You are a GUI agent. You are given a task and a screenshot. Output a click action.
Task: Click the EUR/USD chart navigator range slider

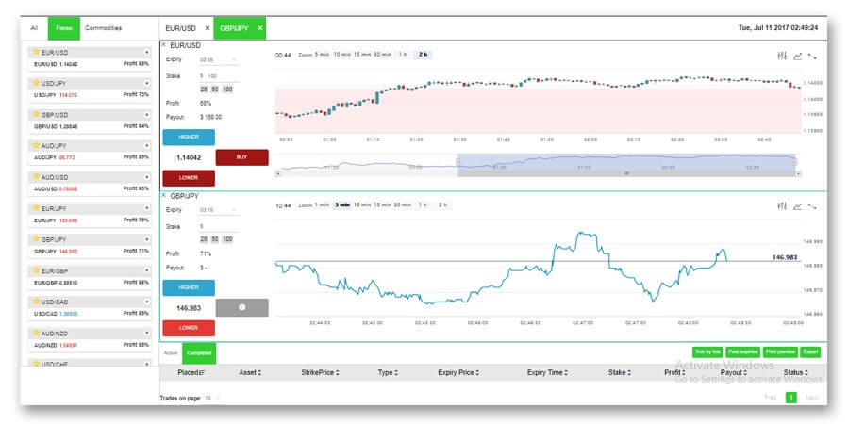(x=626, y=164)
